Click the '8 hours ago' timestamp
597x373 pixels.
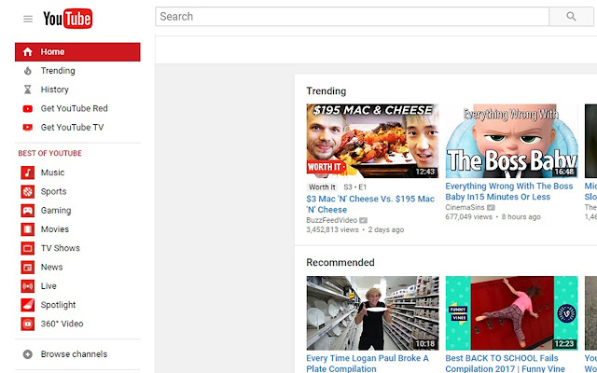pos(521,217)
